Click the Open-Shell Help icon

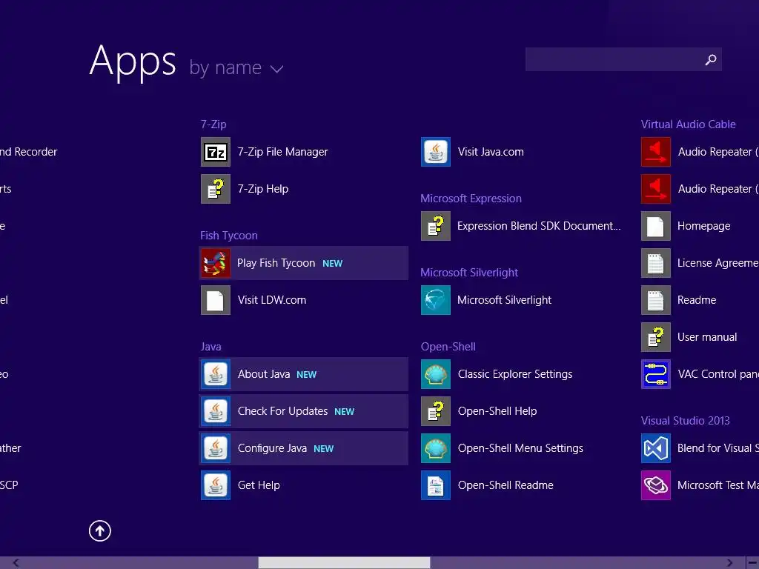(436, 411)
